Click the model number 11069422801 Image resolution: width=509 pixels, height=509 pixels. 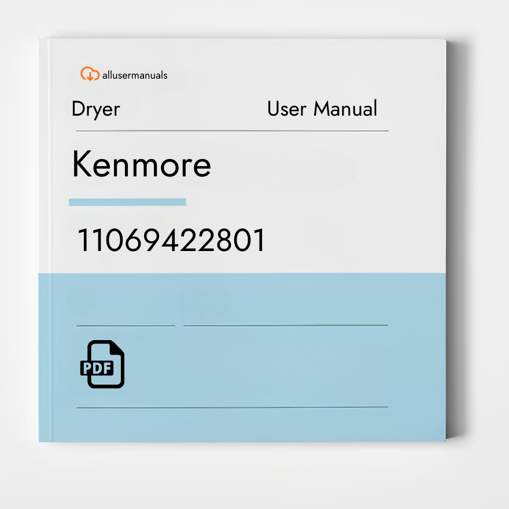171,240
